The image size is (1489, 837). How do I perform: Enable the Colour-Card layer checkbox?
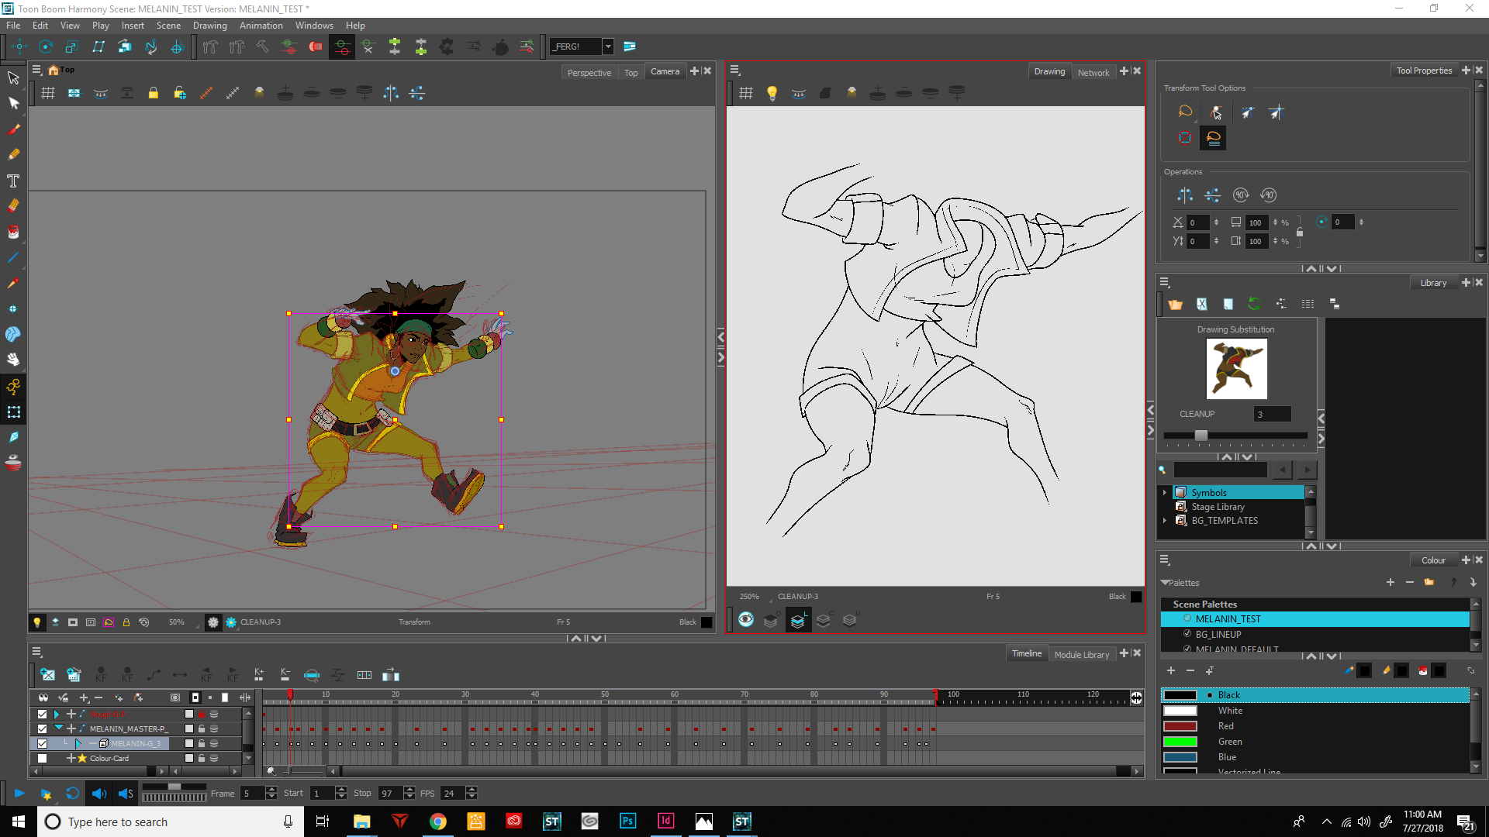(x=42, y=758)
